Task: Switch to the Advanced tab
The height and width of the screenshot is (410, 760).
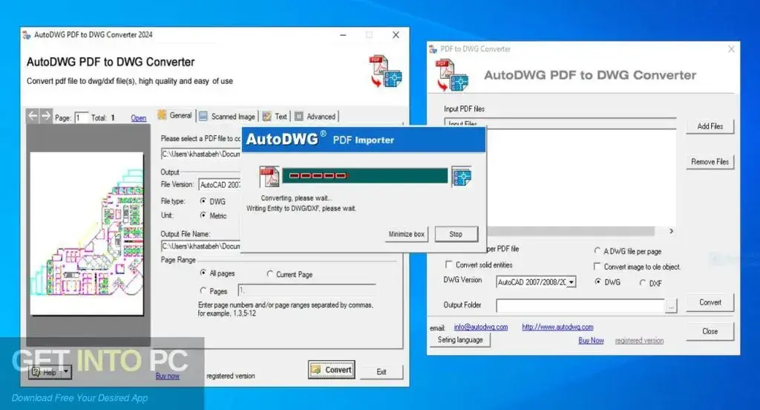Action: pos(315,117)
